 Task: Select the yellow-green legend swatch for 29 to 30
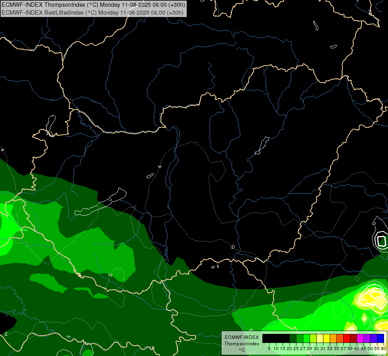(x=313, y=338)
